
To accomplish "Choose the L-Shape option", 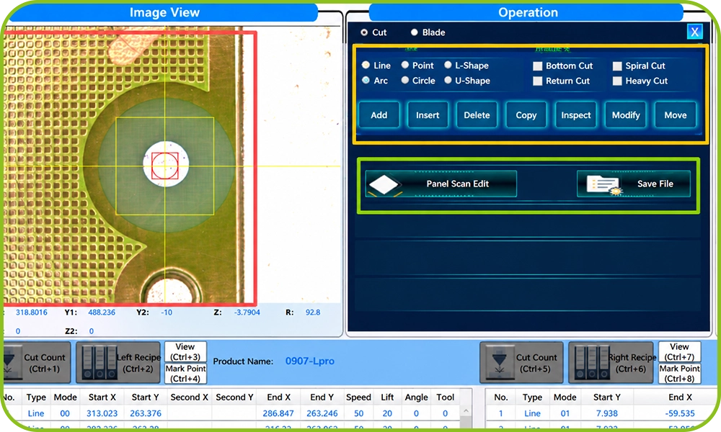I will click(448, 66).
